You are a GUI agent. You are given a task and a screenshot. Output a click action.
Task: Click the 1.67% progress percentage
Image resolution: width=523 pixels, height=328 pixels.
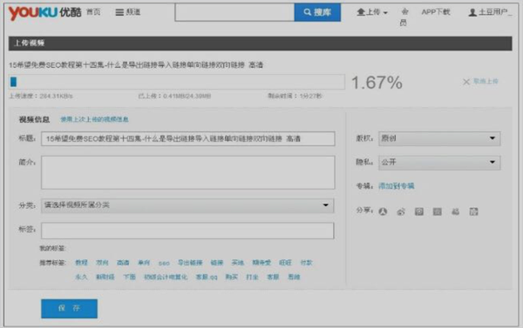point(377,83)
